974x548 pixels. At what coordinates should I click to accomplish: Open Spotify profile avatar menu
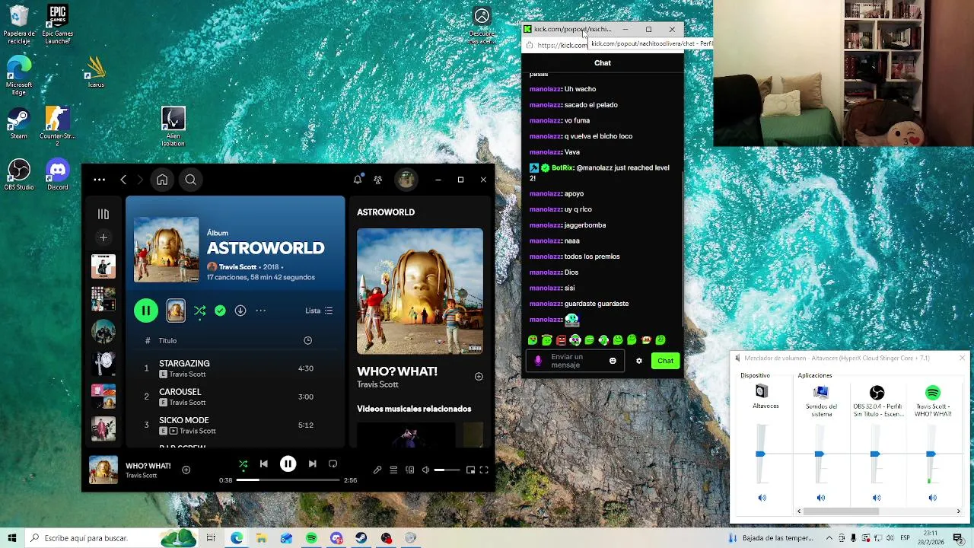(x=406, y=180)
